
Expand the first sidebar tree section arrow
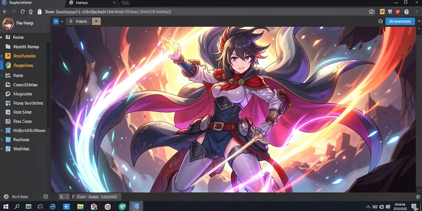[x=1, y=37]
